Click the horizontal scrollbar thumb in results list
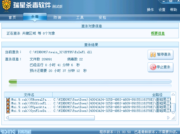Image resolution: width=180 pixels, height=134 pixels. coord(51,118)
